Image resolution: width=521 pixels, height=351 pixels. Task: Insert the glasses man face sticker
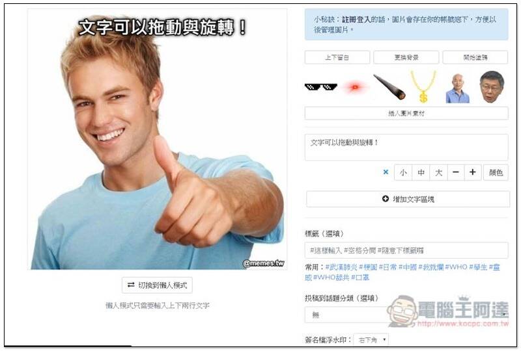(x=492, y=86)
